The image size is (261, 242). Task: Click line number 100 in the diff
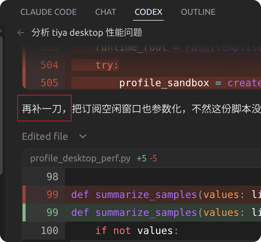click(49, 231)
